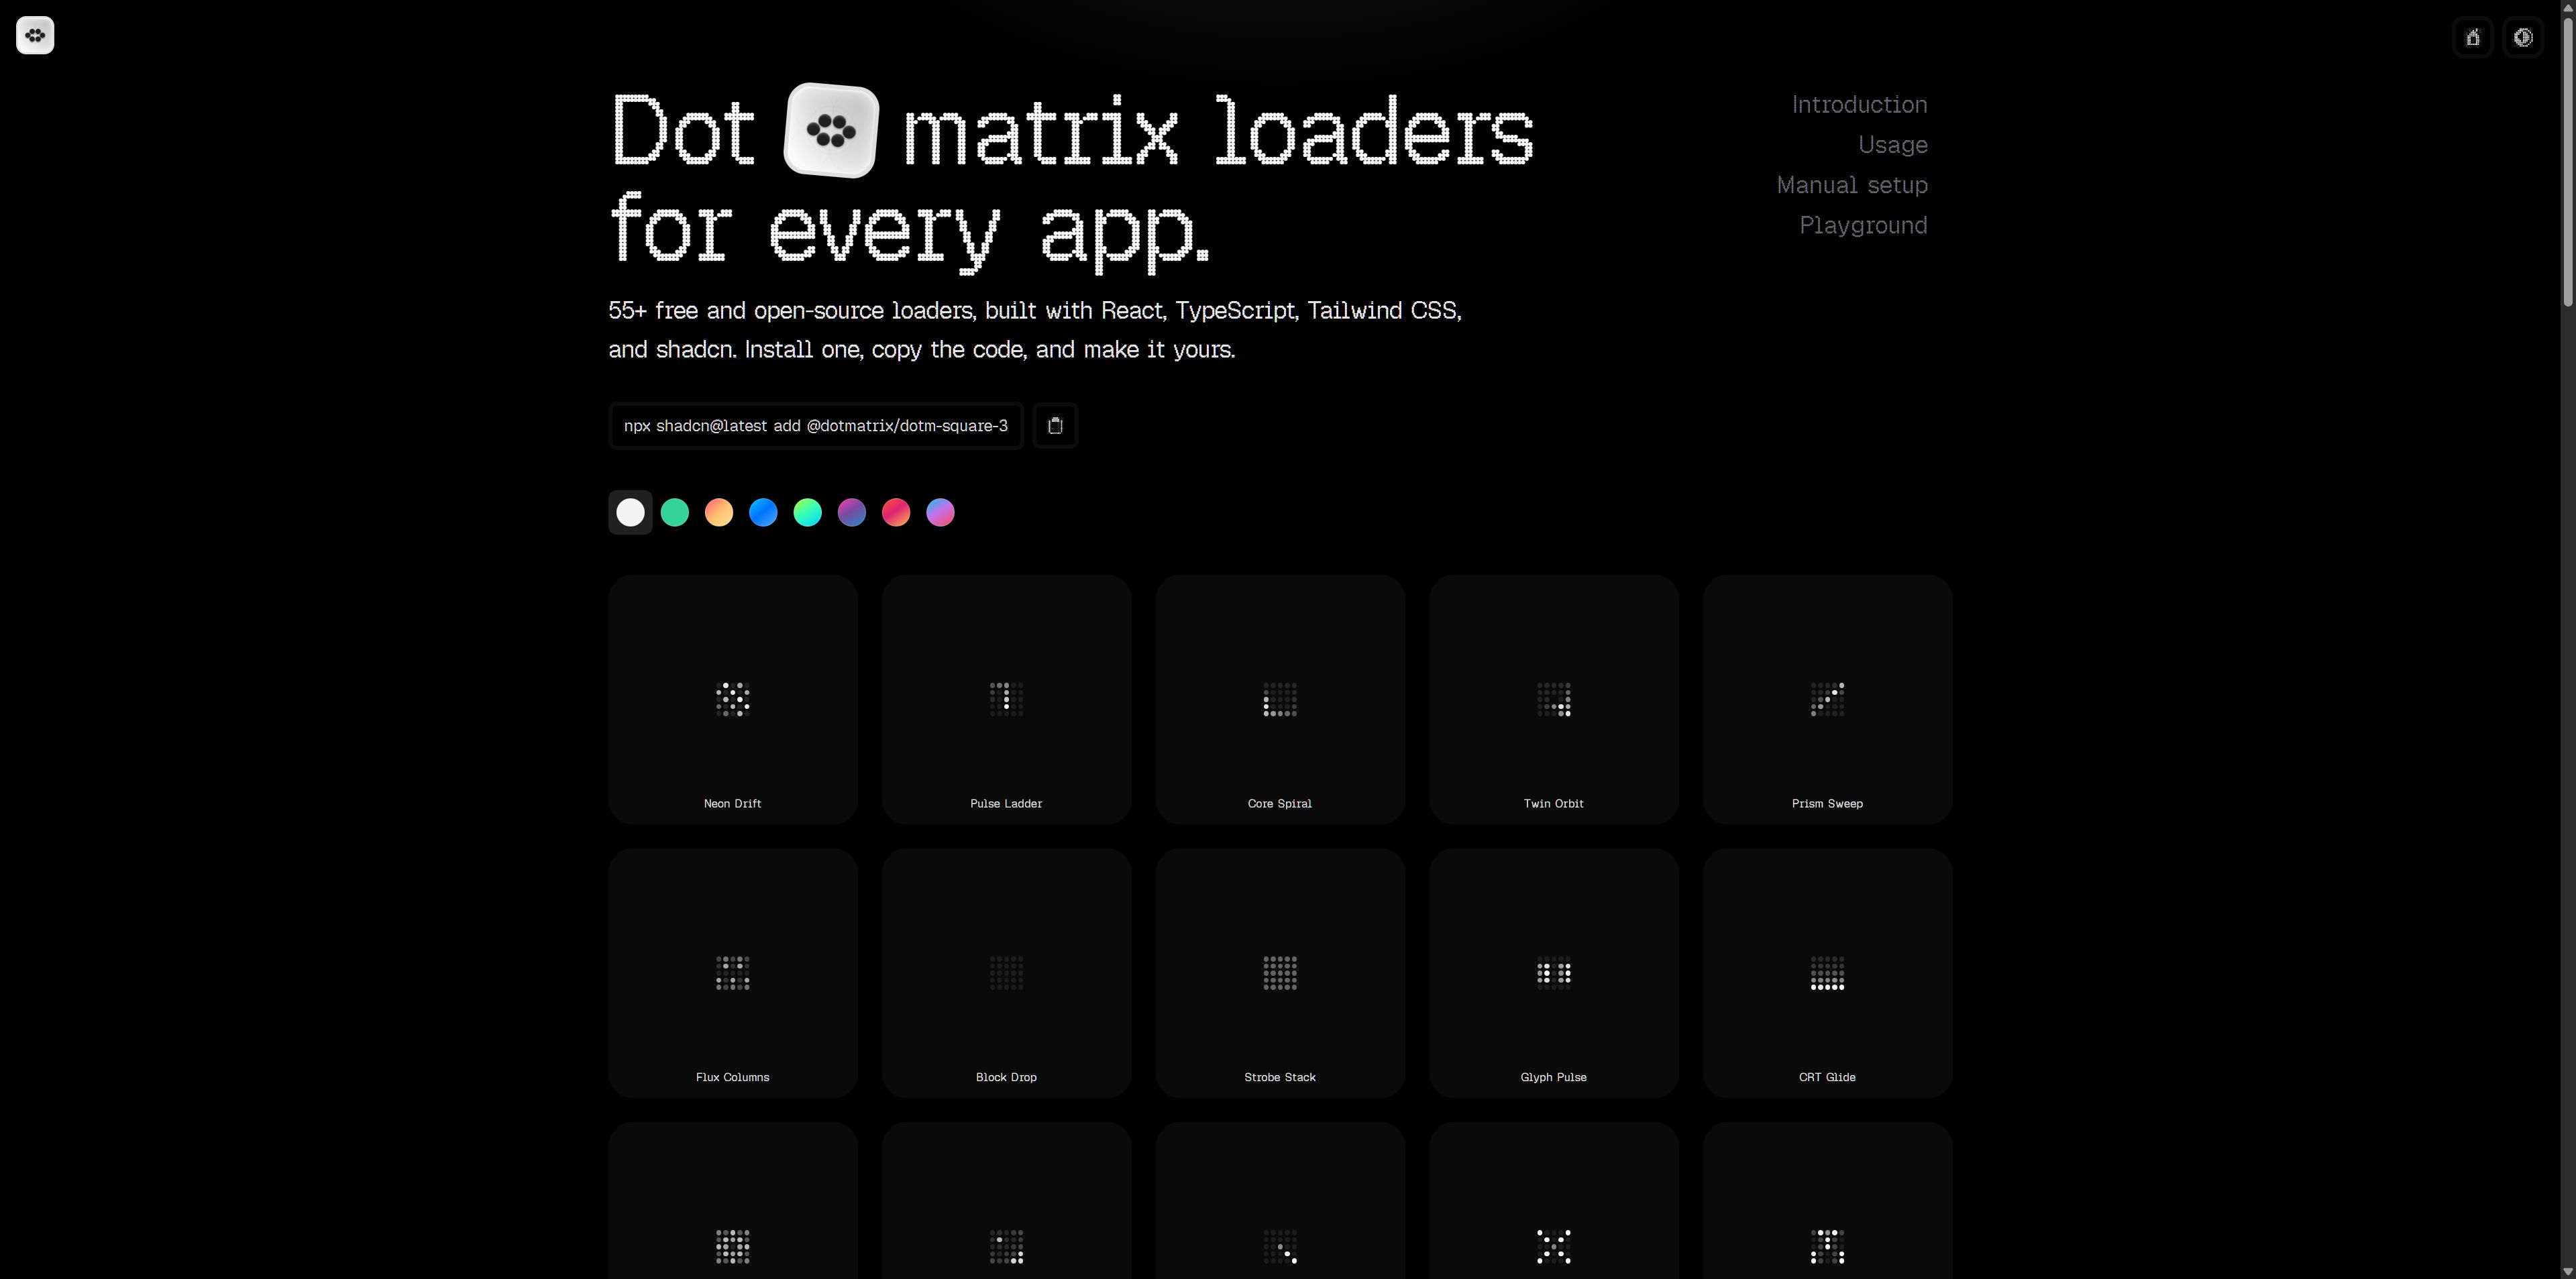
Task: Open the Strobe Stack loader card
Action: [1280, 973]
